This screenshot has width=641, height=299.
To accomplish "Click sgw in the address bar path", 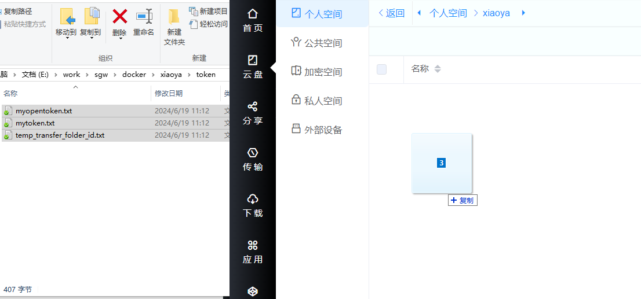I will point(101,75).
